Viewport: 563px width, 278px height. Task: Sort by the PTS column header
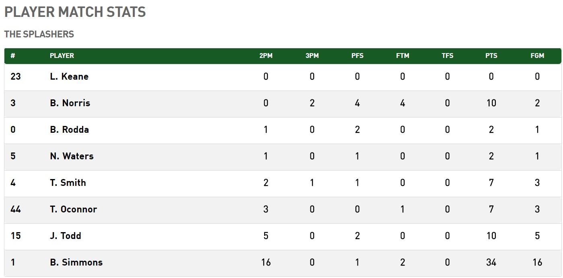point(491,56)
